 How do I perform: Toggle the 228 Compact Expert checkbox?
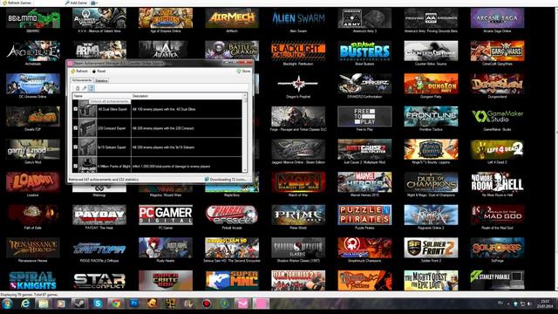(x=76, y=128)
